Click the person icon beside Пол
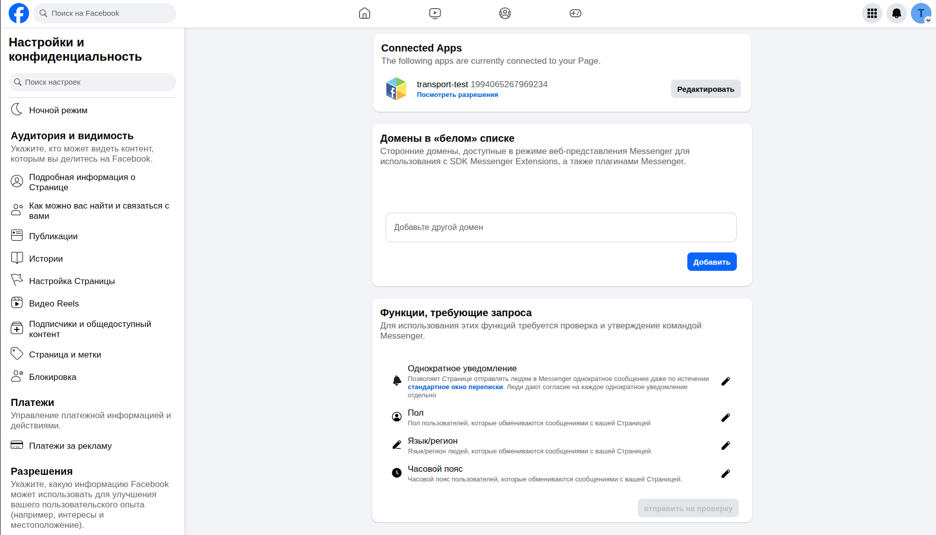936x535 pixels. (397, 417)
